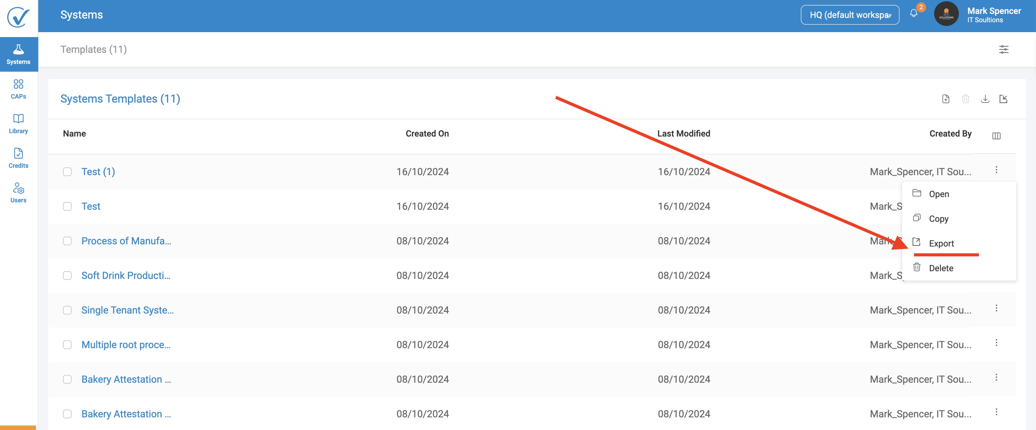Open notifications bell

point(914,14)
